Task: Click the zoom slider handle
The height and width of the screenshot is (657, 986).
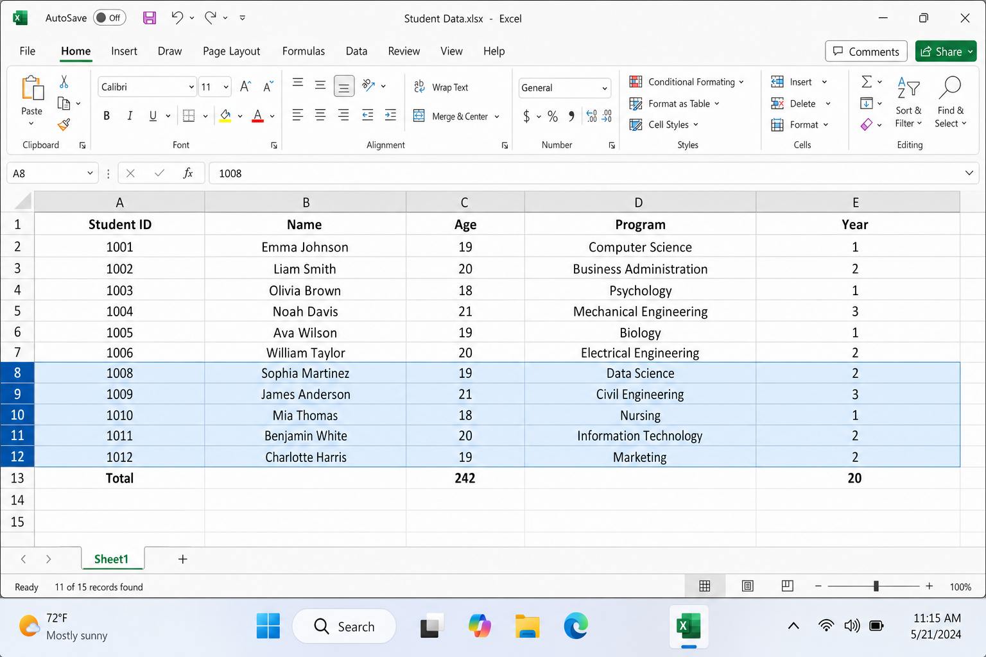Action: [x=876, y=586]
